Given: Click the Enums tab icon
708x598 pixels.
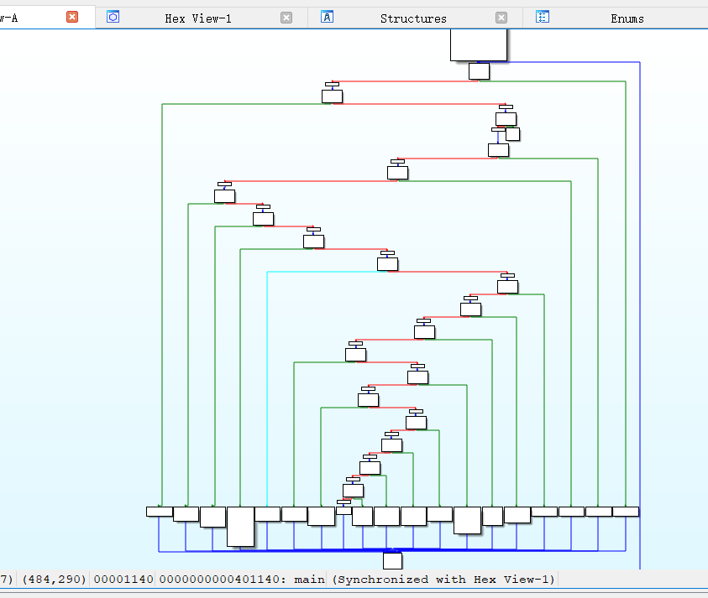Looking at the screenshot, I should [x=543, y=17].
